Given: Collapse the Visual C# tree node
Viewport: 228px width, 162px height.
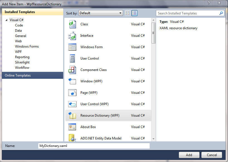Looking at the screenshot, I should pyautogui.click(x=6, y=20).
